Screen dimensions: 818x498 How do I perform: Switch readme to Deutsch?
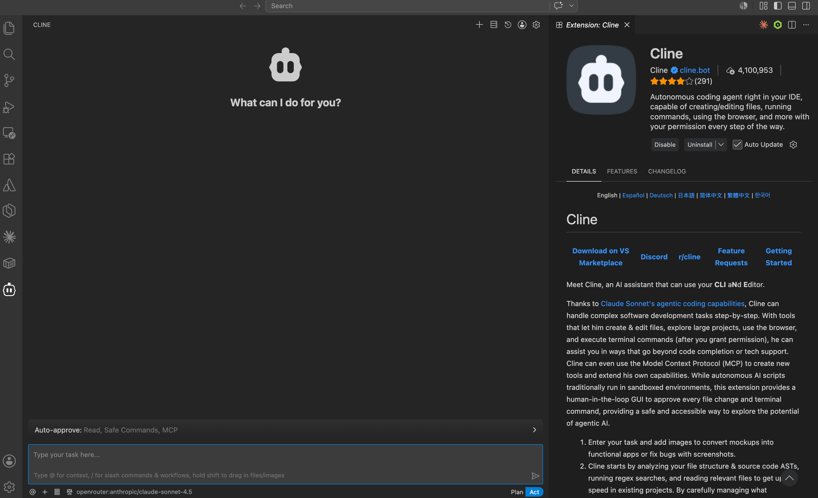(661, 195)
